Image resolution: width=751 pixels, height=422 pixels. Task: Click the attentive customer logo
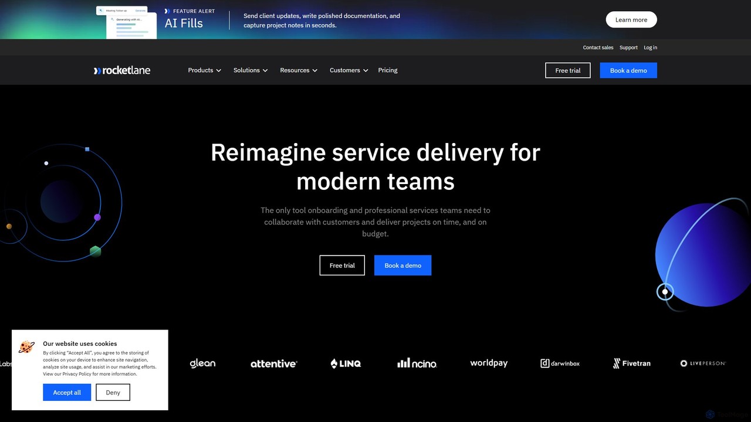pos(274,364)
